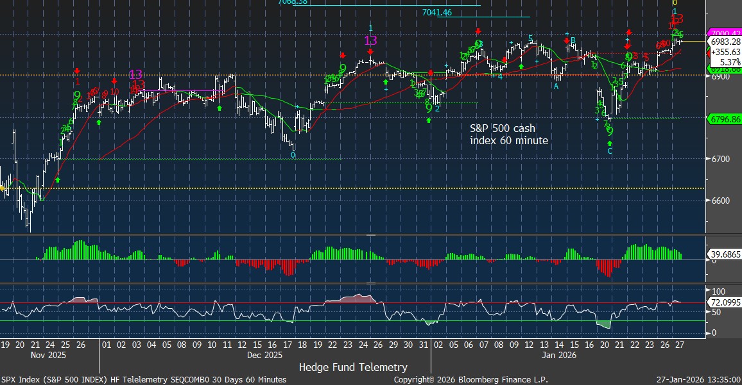The width and height of the screenshot is (742, 385).
Task: Select the green up arrow above wave label C
Action: point(609,143)
